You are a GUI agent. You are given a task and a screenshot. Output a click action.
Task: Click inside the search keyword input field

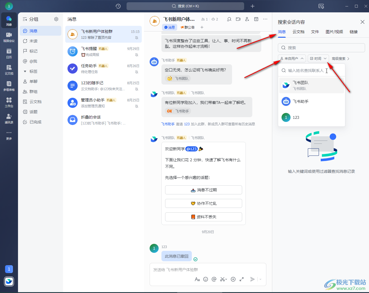[321, 48]
